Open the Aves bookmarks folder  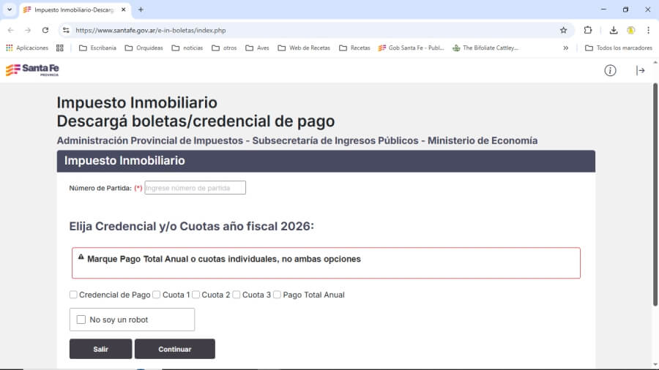[257, 48]
